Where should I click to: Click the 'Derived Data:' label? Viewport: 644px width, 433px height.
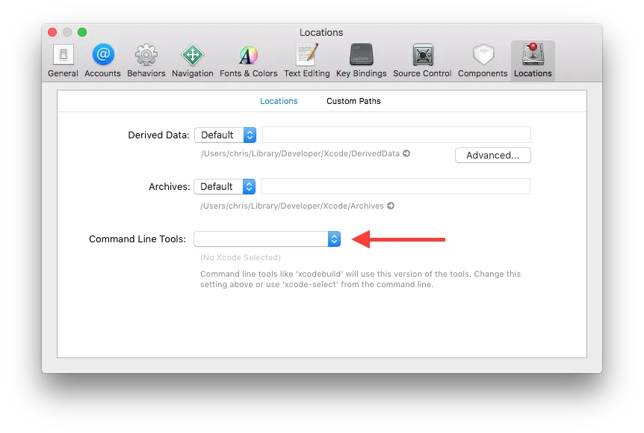(158, 135)
